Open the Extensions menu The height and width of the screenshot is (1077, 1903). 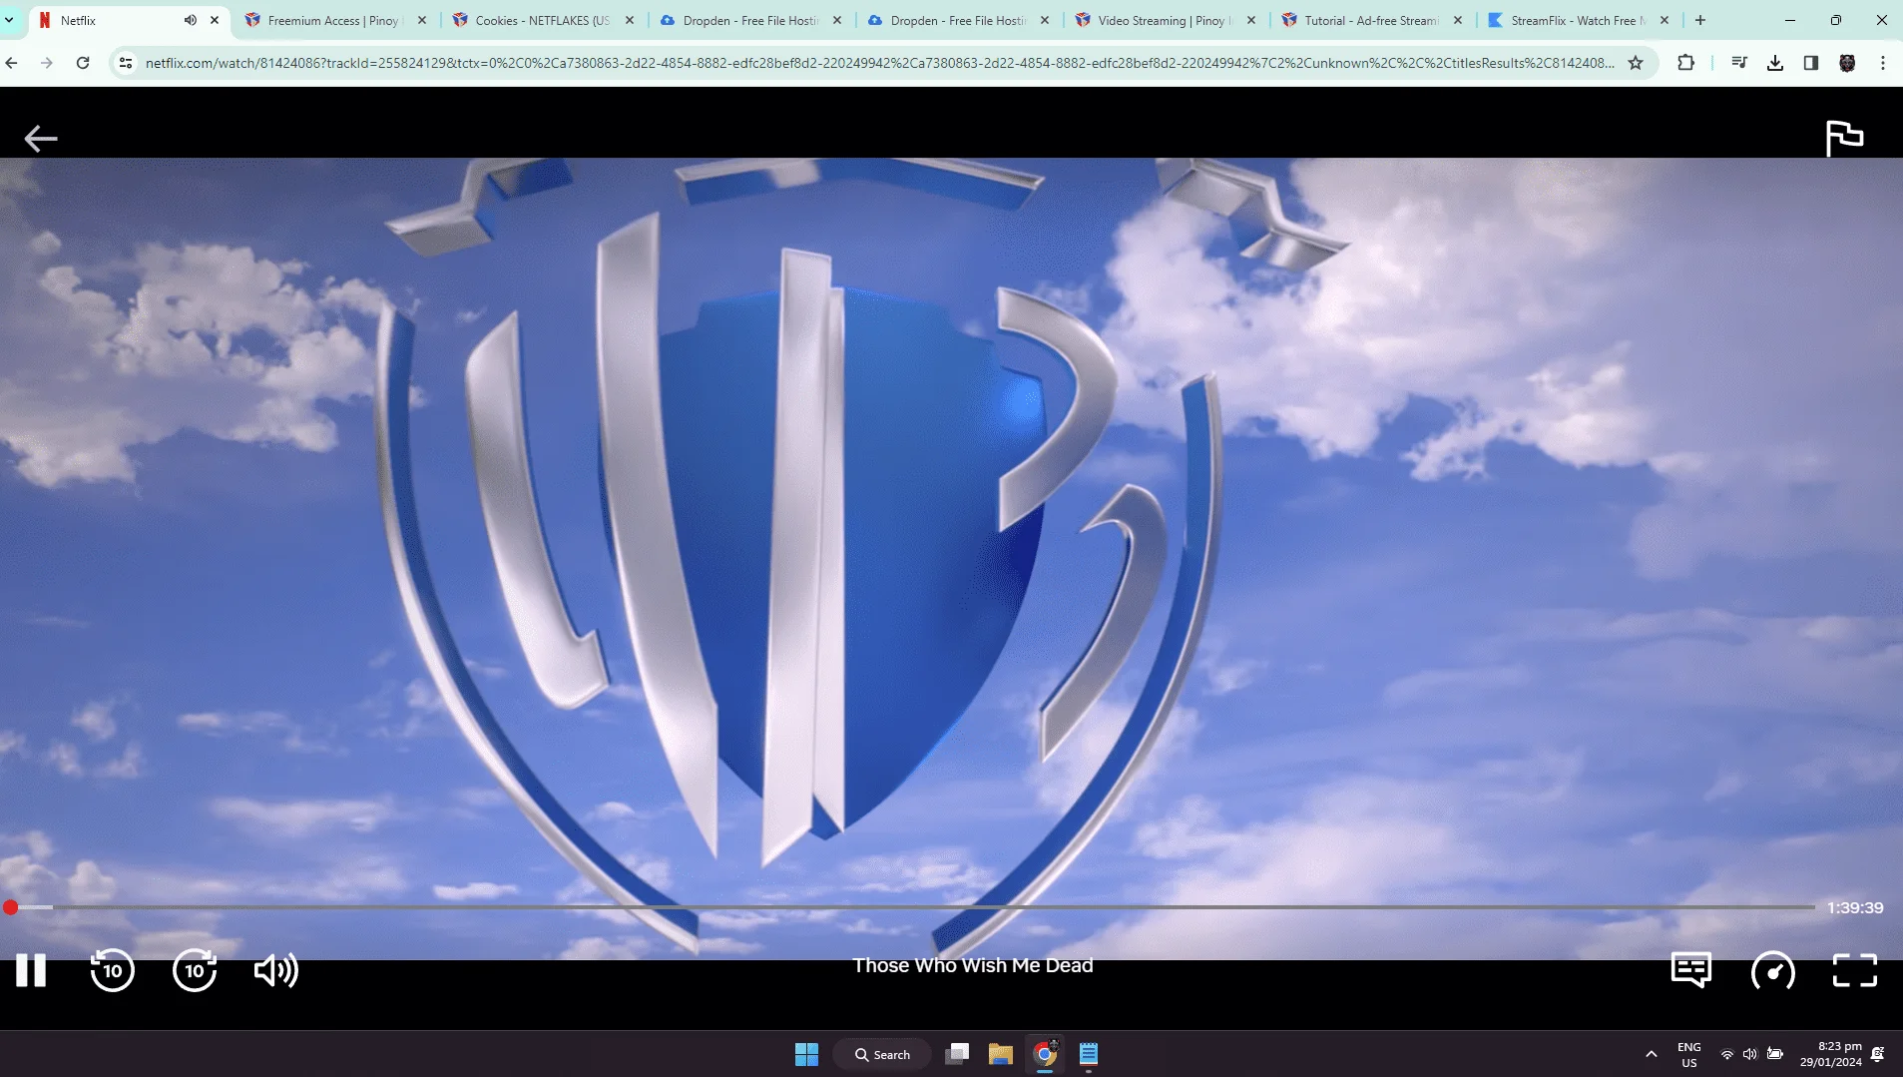click(x=1685, y=63)
